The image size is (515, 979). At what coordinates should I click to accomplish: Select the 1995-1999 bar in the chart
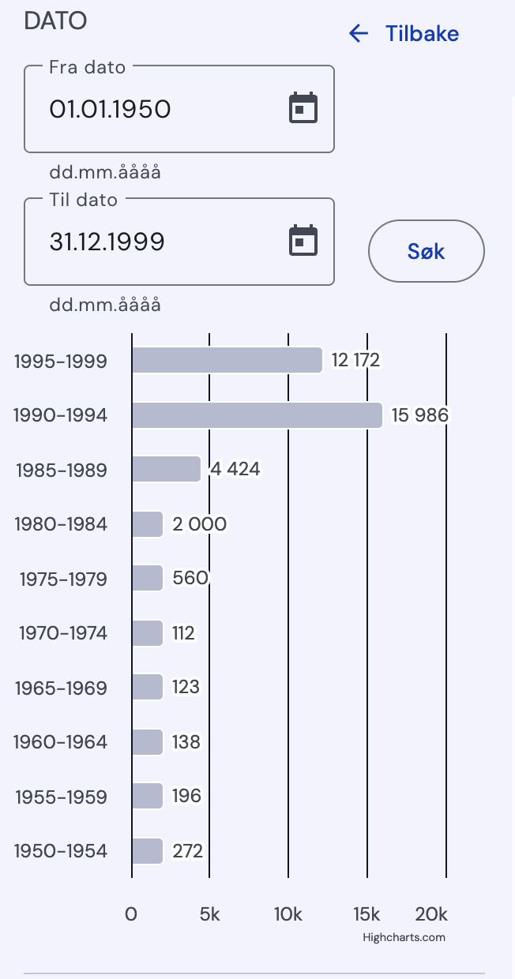coord(227,360)
